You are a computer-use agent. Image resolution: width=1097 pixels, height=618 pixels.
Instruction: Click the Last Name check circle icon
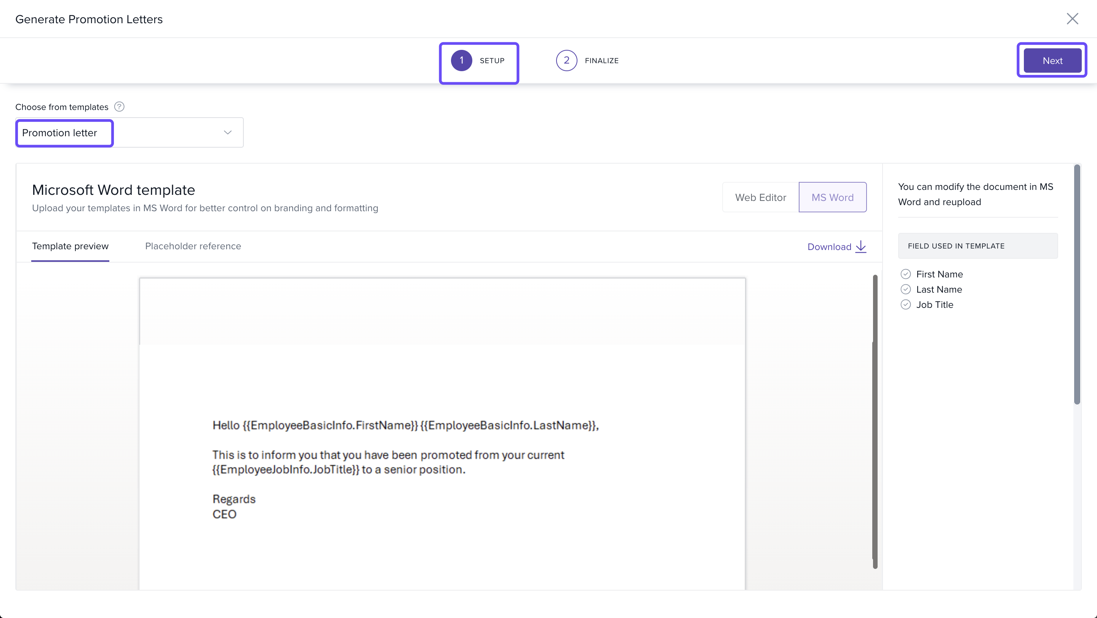(905, 289)
